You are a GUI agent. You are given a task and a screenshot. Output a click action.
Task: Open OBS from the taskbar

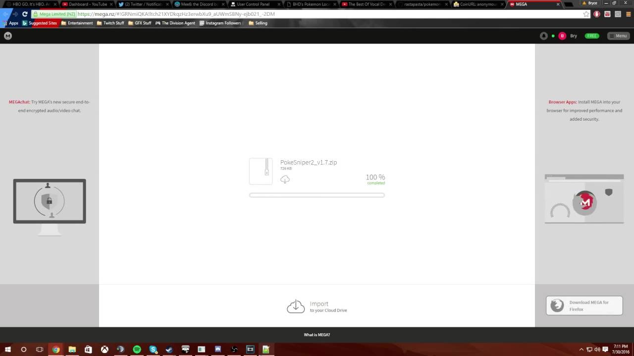pos(234,350)
